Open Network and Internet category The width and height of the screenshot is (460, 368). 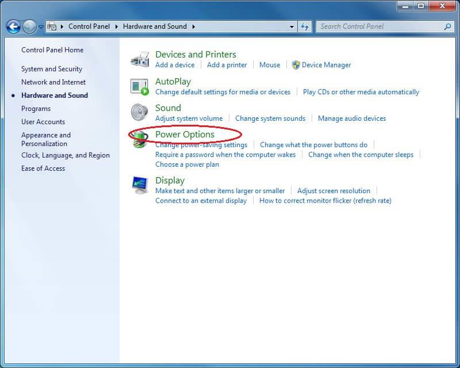point(53,82)
